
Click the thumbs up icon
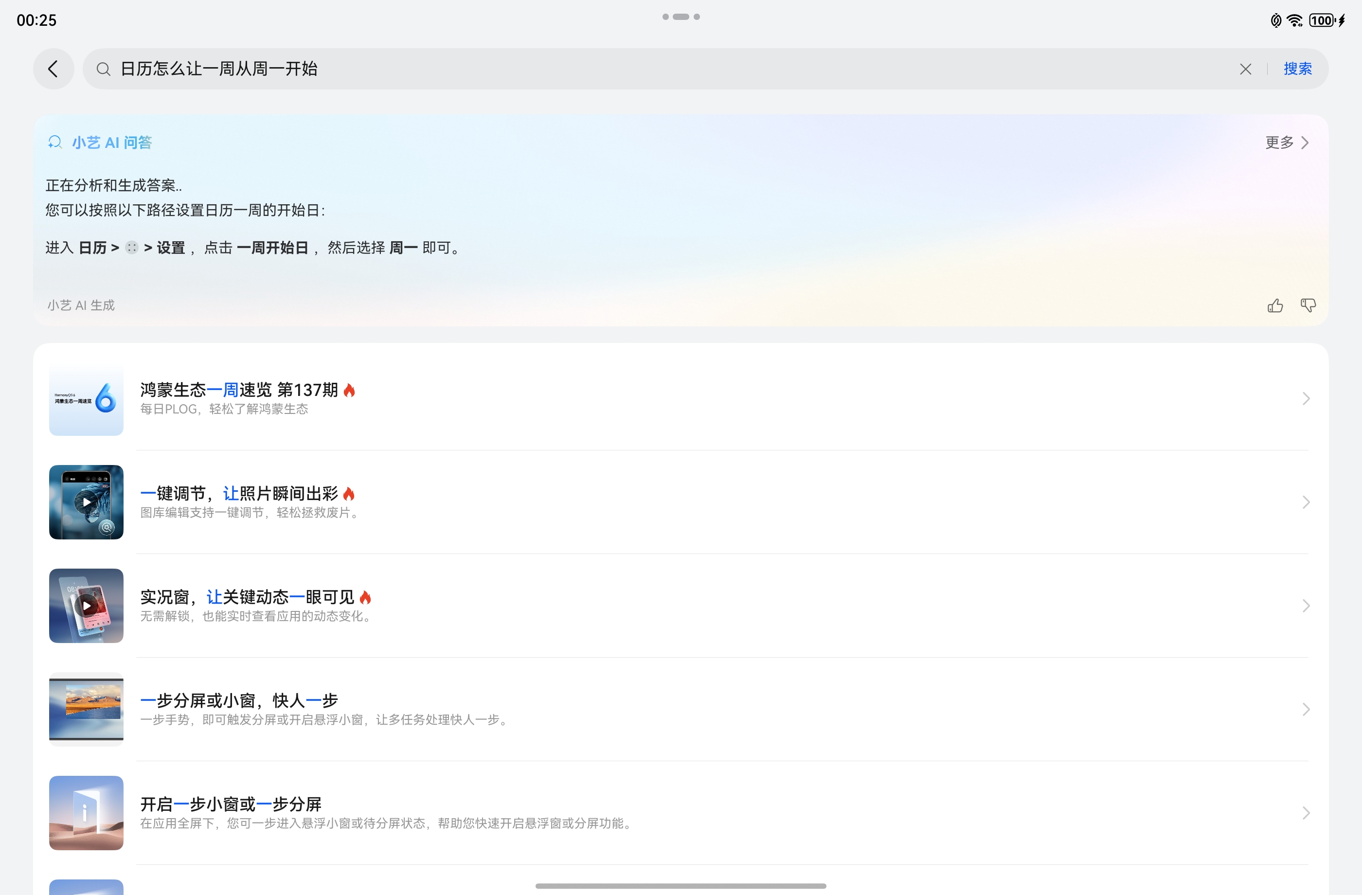tap(1274, 305)
